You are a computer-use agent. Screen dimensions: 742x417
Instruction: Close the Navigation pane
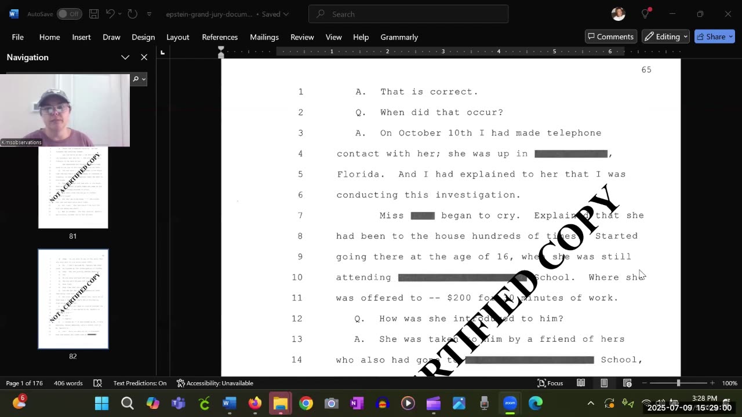click(144, 57)
